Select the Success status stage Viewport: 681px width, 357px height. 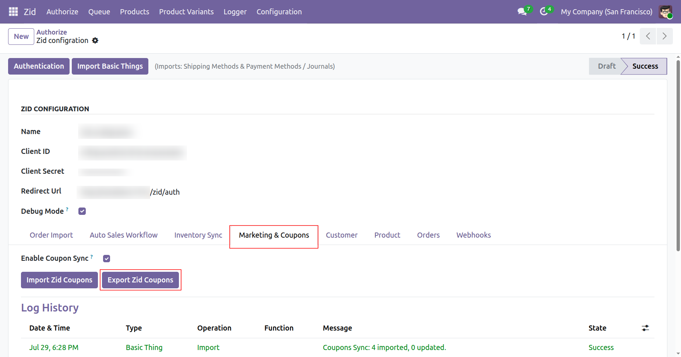(x=645, y=66)
